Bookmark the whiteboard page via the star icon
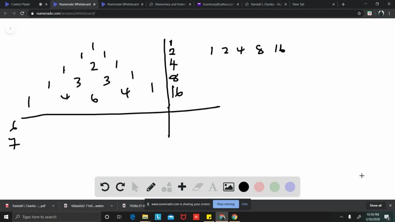Image resolution: width=395 pixels, height=222 pixels. coord(359,13)
